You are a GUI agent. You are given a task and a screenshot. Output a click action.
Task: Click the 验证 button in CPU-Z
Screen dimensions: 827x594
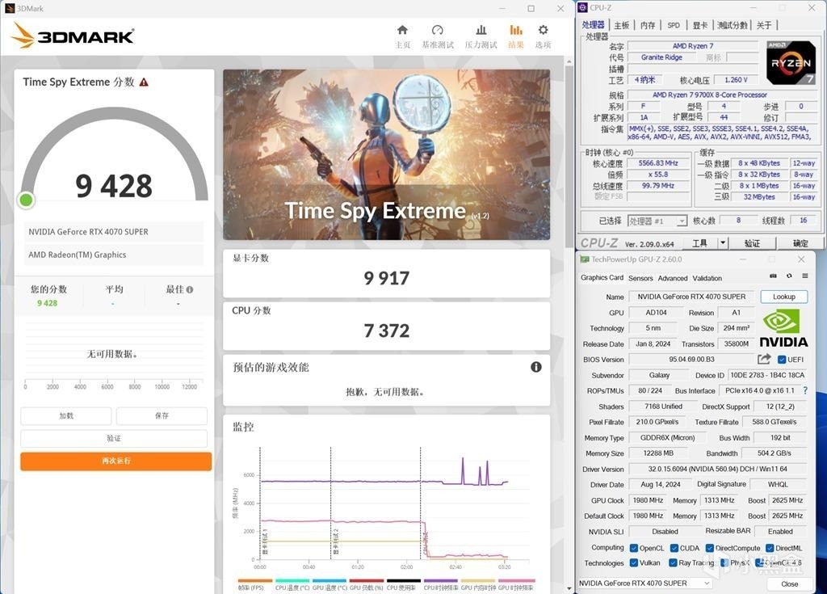pos(752,243)
